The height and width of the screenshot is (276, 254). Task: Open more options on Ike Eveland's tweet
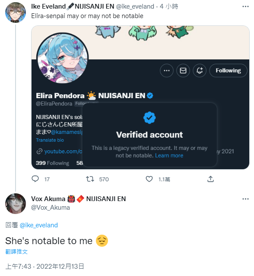pyautogui.click(x=245, y=6)
